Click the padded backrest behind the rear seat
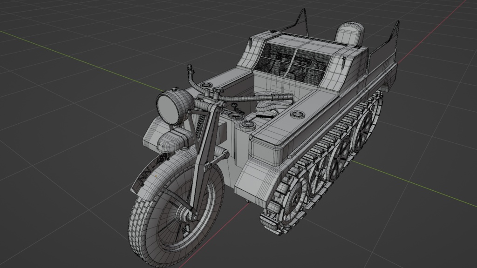 point(349,33)
